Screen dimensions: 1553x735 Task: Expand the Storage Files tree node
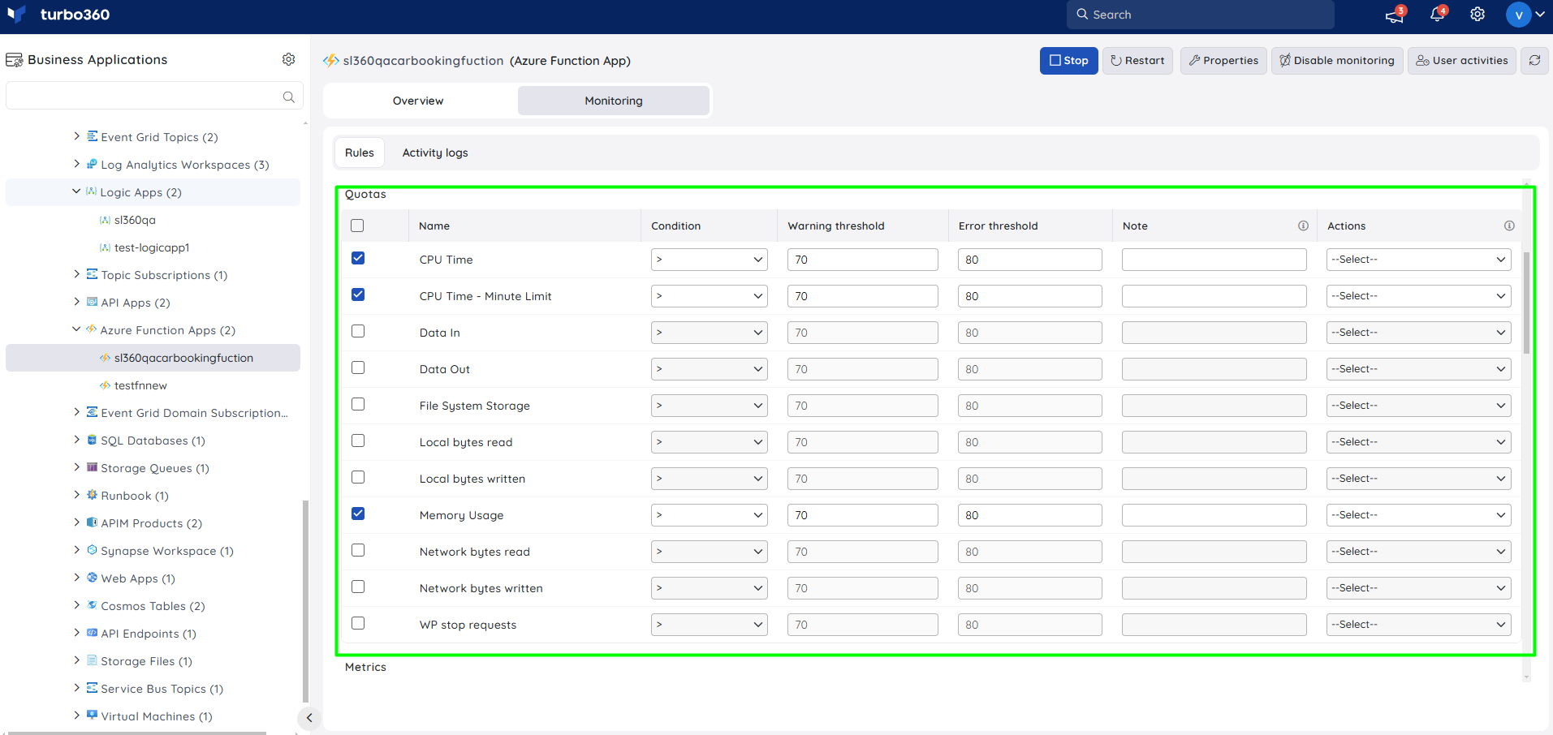pyautogui.click(x=76, y=660)
